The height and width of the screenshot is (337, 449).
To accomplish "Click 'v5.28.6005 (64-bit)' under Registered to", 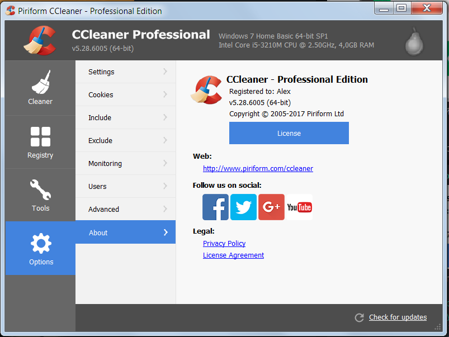I will [x=260, y=103].
